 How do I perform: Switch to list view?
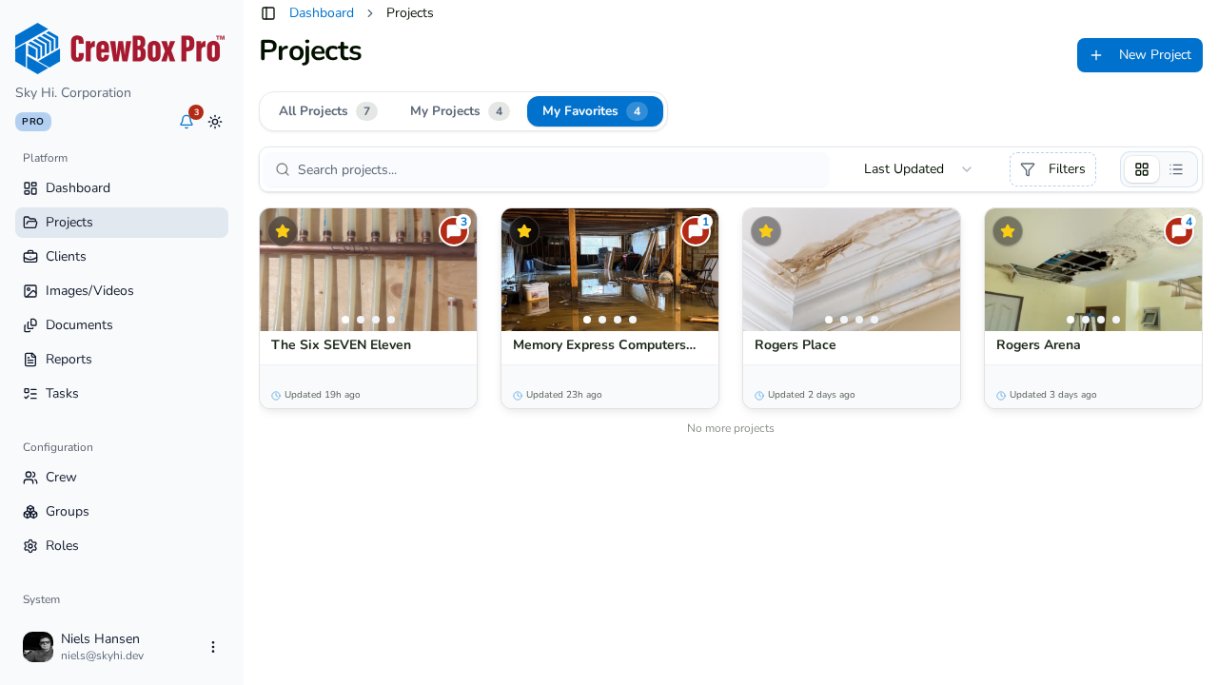(x=1176, y=169)
